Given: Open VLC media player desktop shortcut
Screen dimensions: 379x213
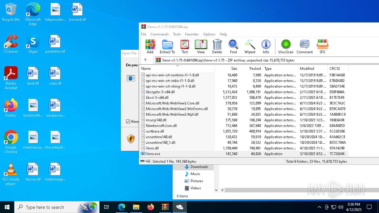Looking at the screenshot, I should click(11, 174).
